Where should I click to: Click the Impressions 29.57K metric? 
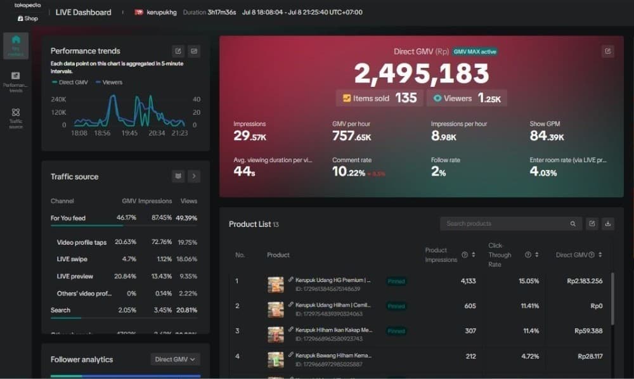tap(250, 131)
